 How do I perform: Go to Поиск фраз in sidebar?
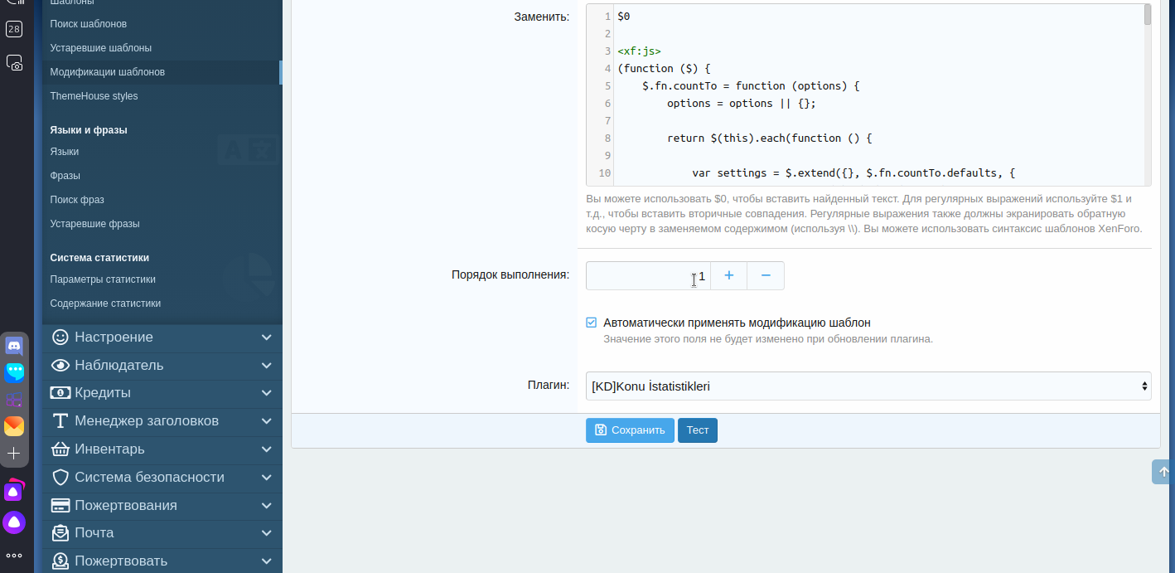[77, 200]
